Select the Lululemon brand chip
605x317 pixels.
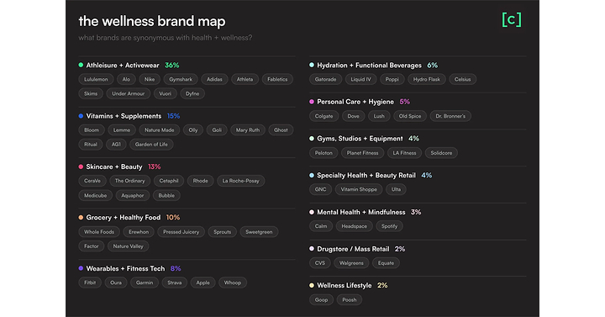pos(96,79)
